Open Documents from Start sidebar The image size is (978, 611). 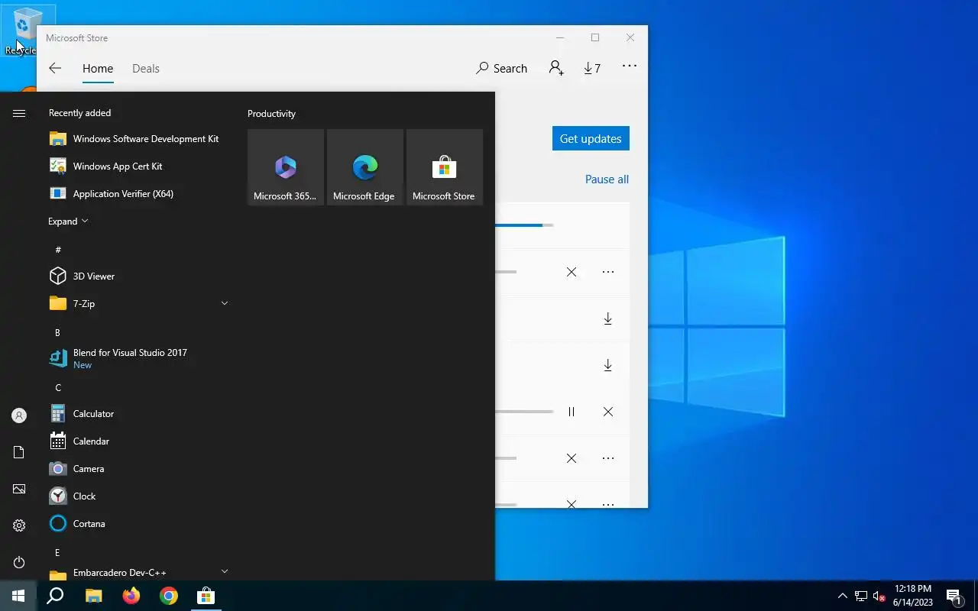coord(19,452)
